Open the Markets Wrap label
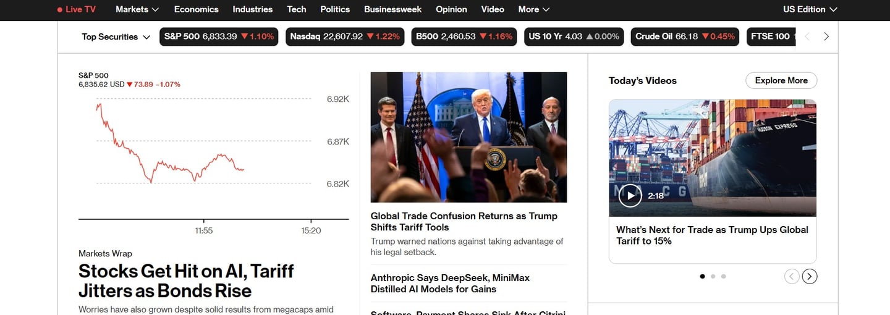This screenshot has height=315, width=890. click(105, 253)
